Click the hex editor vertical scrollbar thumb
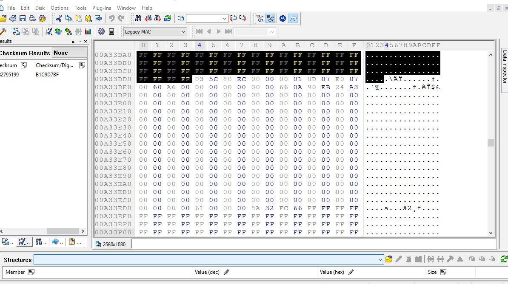 [x=491, y=143]
